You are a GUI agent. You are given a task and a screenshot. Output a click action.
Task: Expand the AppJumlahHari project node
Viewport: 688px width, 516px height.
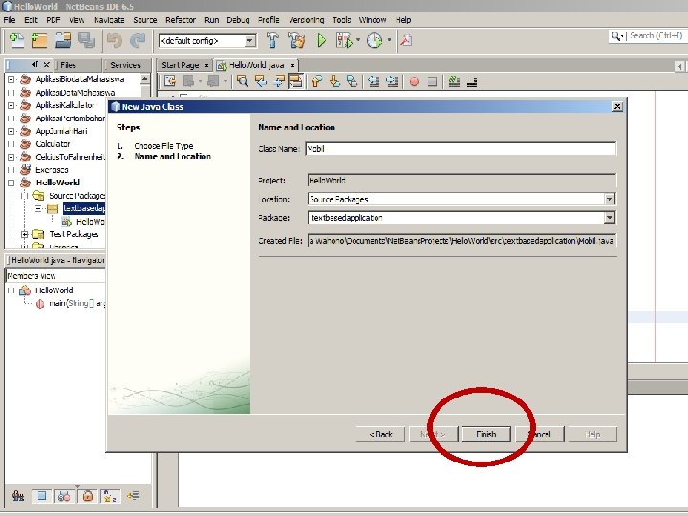11,131
